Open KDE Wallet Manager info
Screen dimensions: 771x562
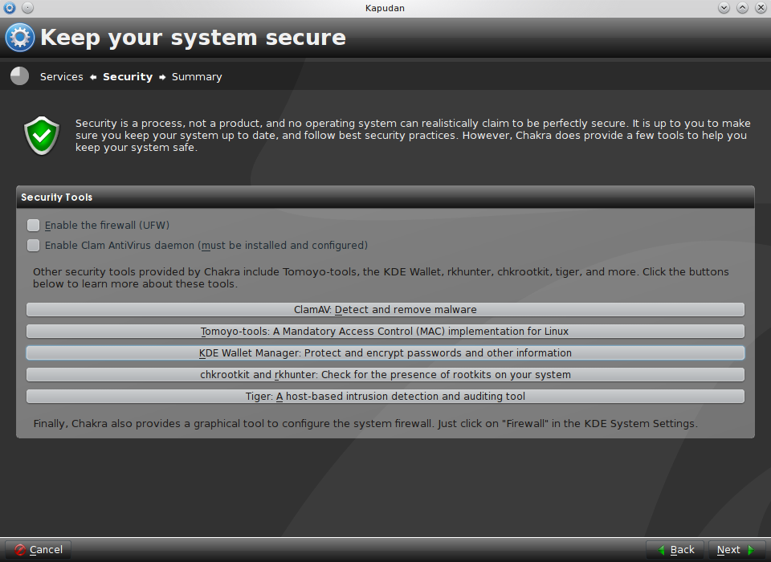tap(385, 353)
